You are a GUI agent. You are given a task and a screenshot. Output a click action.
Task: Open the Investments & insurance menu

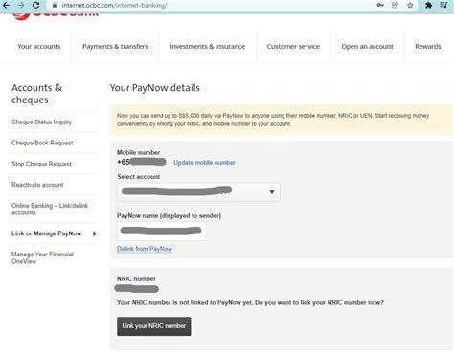[208, 47]
